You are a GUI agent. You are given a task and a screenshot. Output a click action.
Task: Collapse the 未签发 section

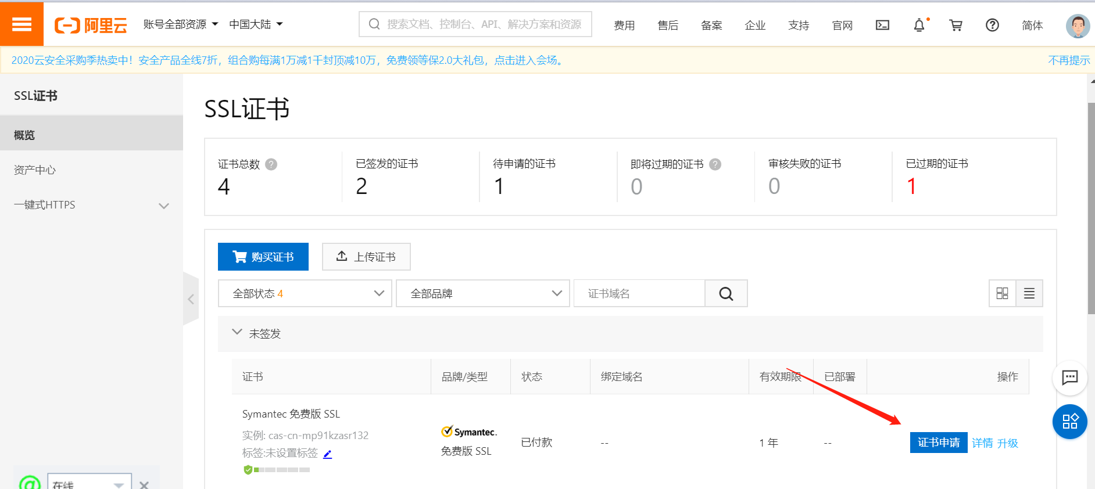point(237,332)
